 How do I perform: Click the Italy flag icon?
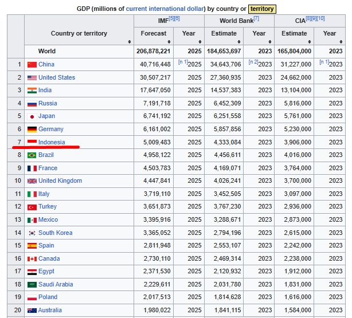[32, 194]
